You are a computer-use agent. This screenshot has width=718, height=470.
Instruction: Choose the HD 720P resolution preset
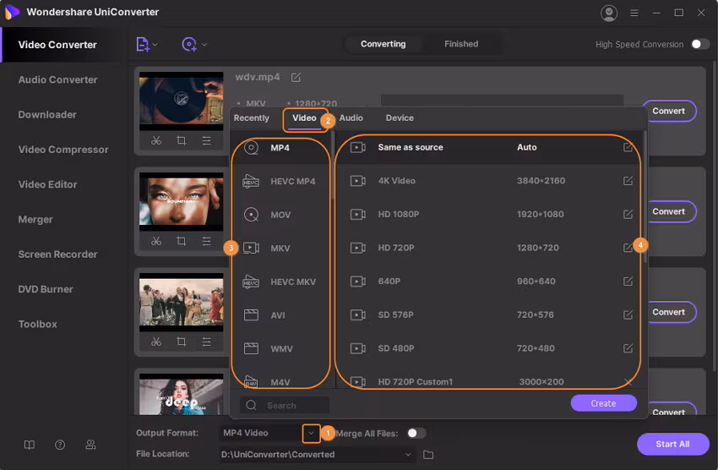tap(491, 248)
